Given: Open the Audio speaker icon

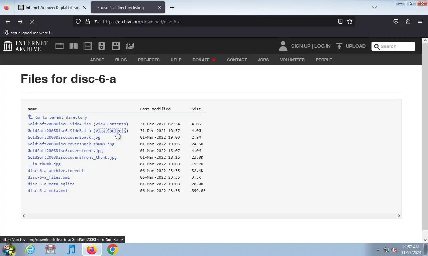Looking at the screenshot, I should 102,46.
